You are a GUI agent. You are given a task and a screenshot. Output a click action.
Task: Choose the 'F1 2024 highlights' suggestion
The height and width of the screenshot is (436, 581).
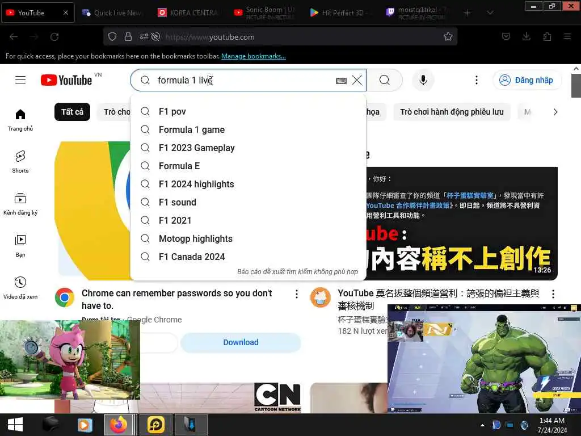(x=249, y=184)
